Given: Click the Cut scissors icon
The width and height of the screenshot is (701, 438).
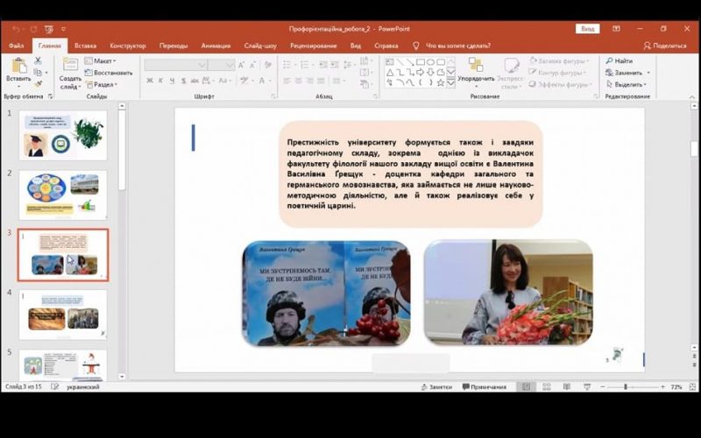Looking at the screenshot, I should coord(38,60).
